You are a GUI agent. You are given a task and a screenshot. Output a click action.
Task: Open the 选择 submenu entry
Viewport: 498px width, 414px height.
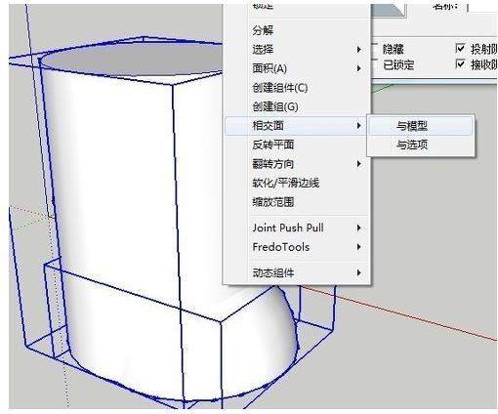coord(297,50)
